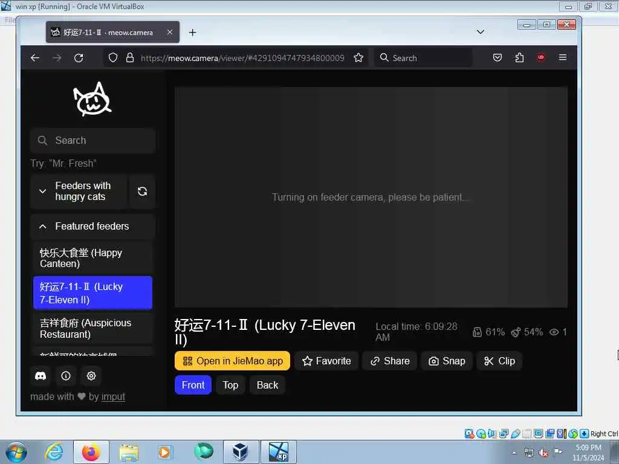
Task: Refresh the hungry cats feeder list
Action: pos(143,192)
